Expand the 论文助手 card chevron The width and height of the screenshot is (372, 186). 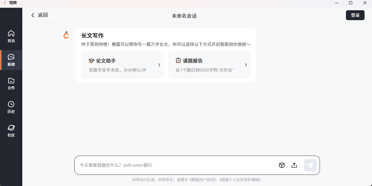[159, 65]
